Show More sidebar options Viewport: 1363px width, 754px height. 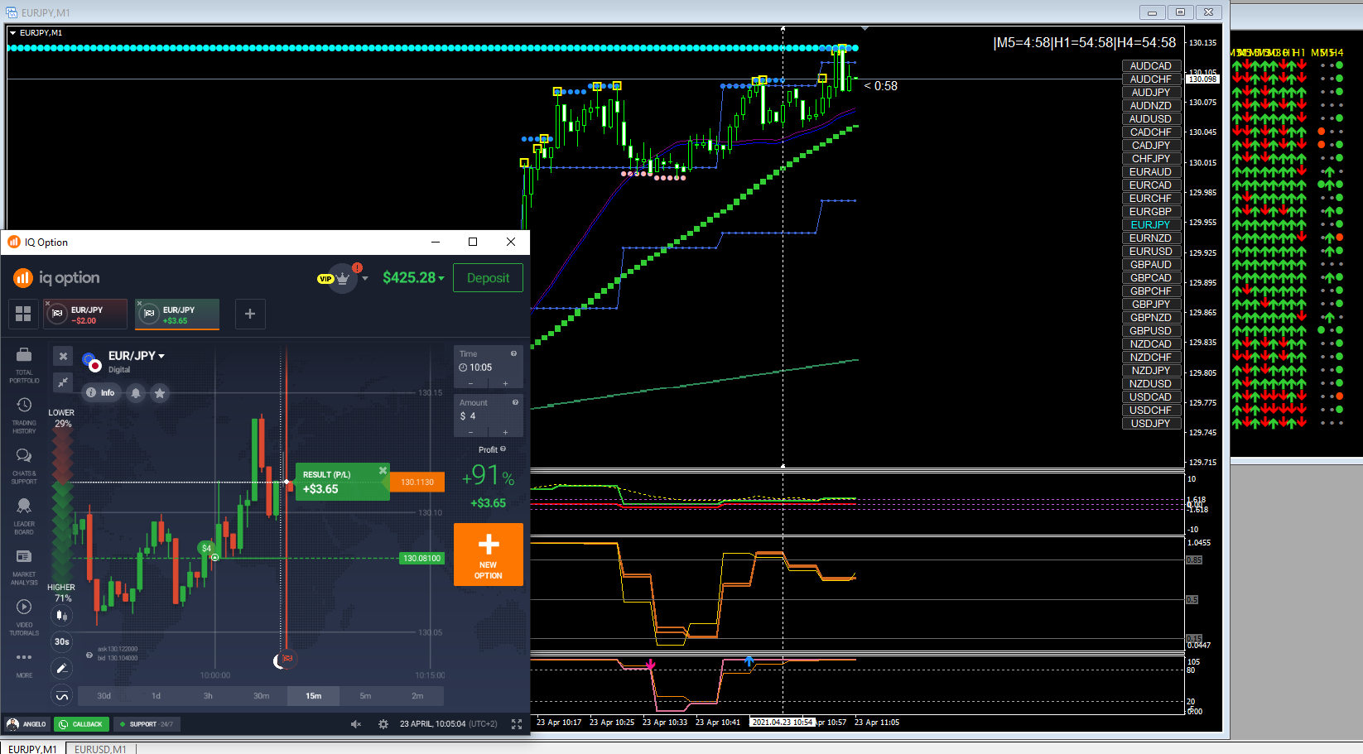24,664
